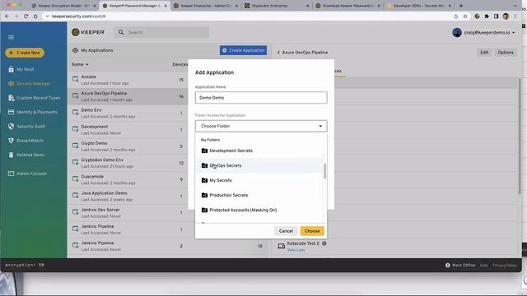
Task: Cancel the Add Application dialog
Action: click(286, 231)
